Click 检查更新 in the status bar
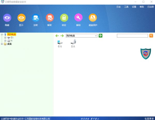This screenshot has width=155, height=120. pos(149,118)
